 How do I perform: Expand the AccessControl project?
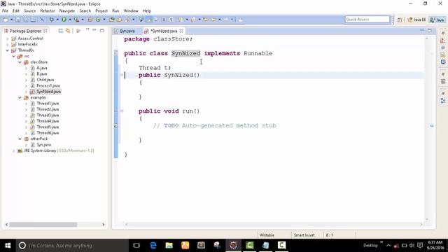[x=8, y=38]
